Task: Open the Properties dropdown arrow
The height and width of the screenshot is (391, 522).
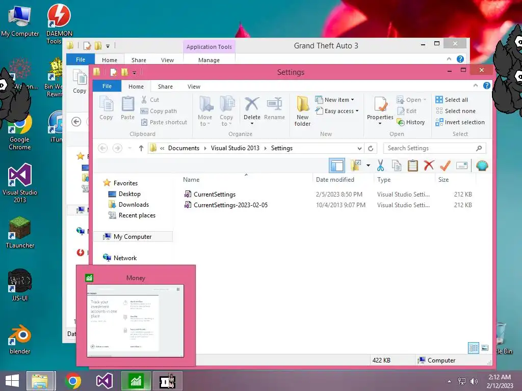Action: (380, 124)
